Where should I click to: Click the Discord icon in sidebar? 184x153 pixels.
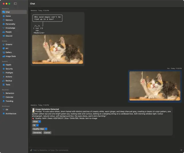4,36
